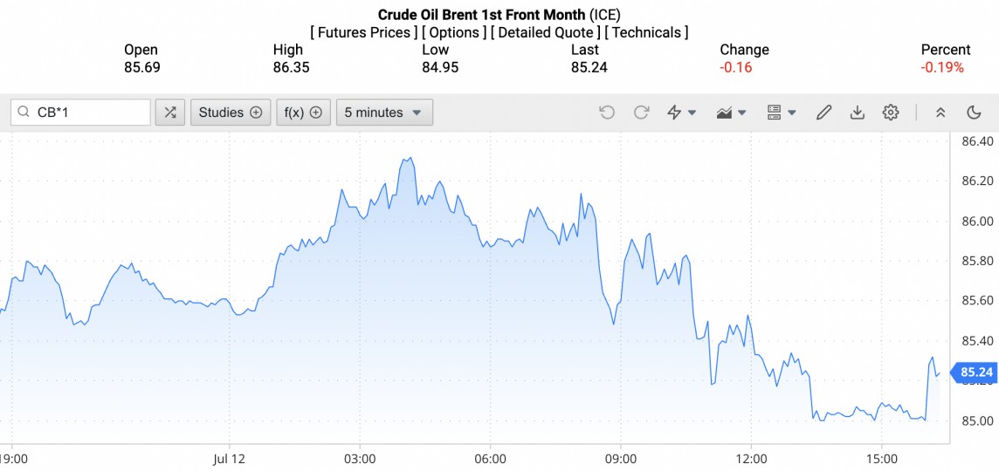Expand the lightning events dropdown
Screen dimensions: 999x471
(681, 113)
